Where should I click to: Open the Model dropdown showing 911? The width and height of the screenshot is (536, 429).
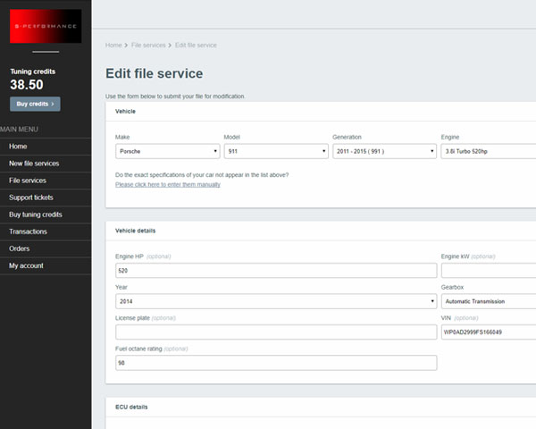click(275, 152)
